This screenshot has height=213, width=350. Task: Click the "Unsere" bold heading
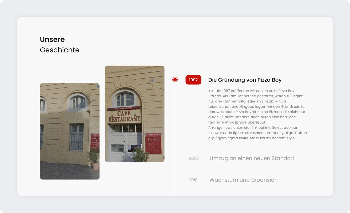coord(52,39)
